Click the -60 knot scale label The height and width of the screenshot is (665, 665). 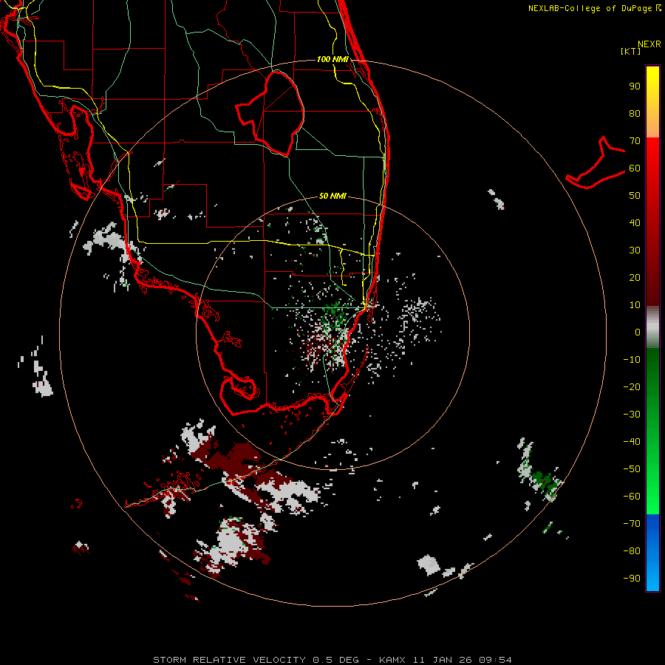632,497
